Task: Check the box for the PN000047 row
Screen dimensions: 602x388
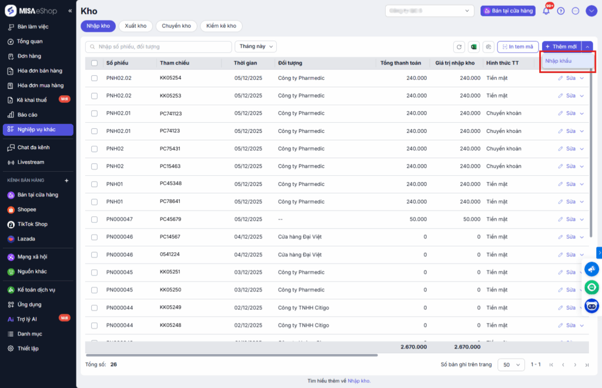Action: pos(95,219)
